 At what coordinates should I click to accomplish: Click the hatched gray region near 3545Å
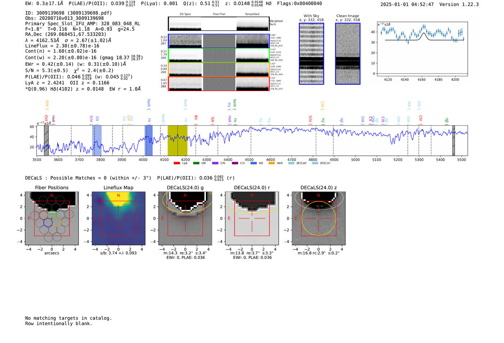pyautogui.click(x=46, y=141)
